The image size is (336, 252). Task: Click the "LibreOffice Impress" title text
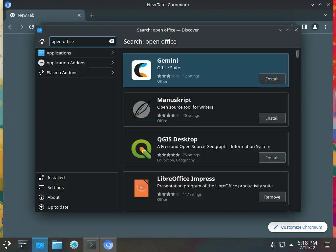coord(186,179)
